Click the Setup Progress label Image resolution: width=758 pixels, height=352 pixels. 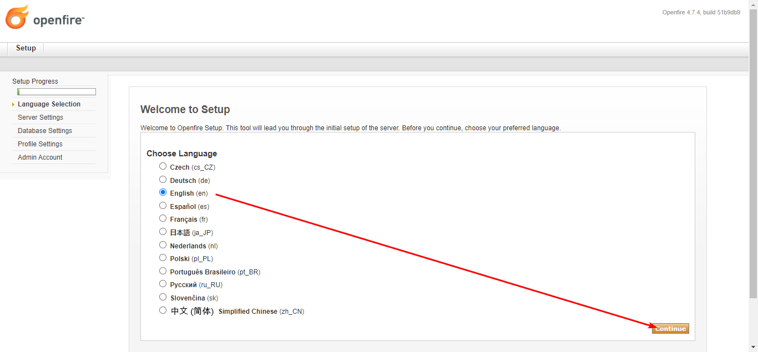[x=35, y=81]
